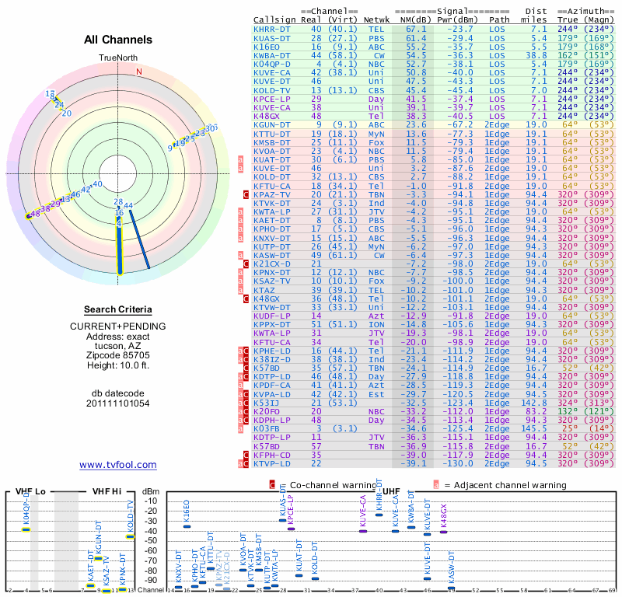Viewport: 622px width, 597px height.
Task: Click the Search Criteria heading
Action: tap(118, 309)
